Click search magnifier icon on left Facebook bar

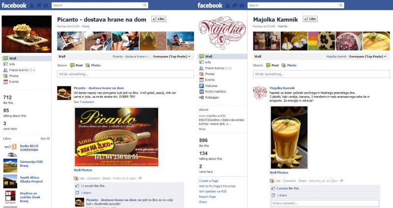tap(145, 5)
